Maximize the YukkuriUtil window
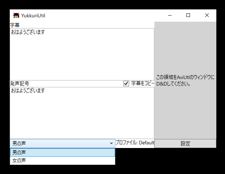The height and width of the screenshot is (174, 225). point(188,15)
